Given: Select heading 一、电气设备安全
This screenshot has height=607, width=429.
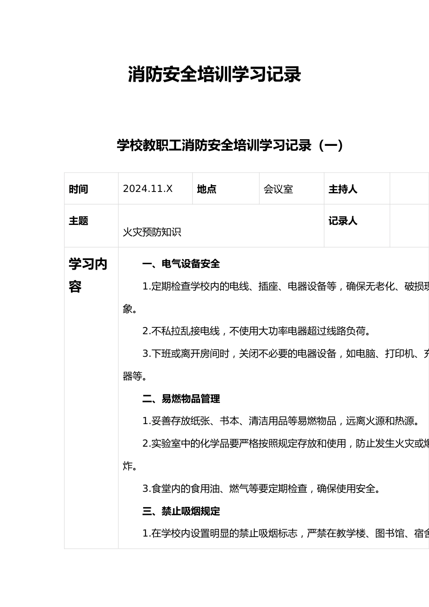Looking at the screenshot, I should pos(181,264).
